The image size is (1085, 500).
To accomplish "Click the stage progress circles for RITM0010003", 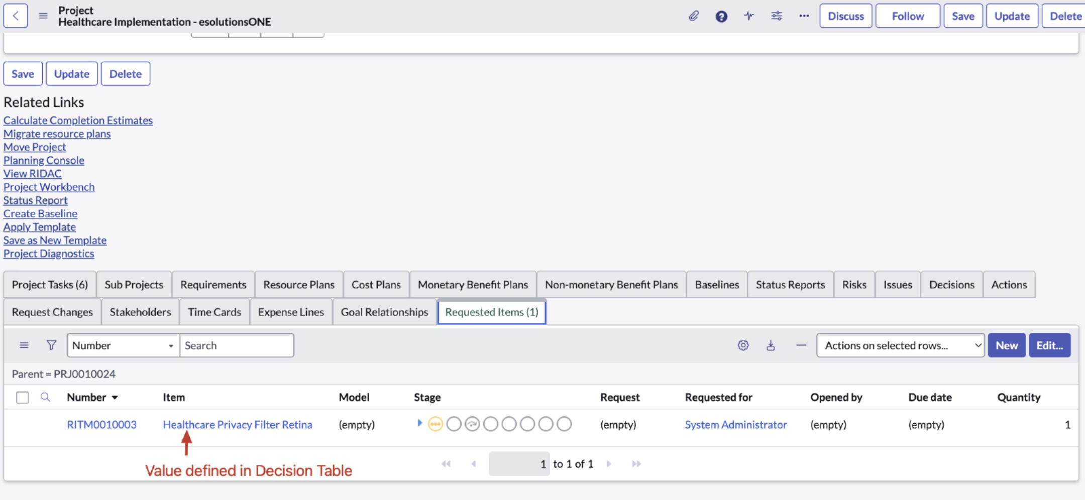I will [500, 424].
